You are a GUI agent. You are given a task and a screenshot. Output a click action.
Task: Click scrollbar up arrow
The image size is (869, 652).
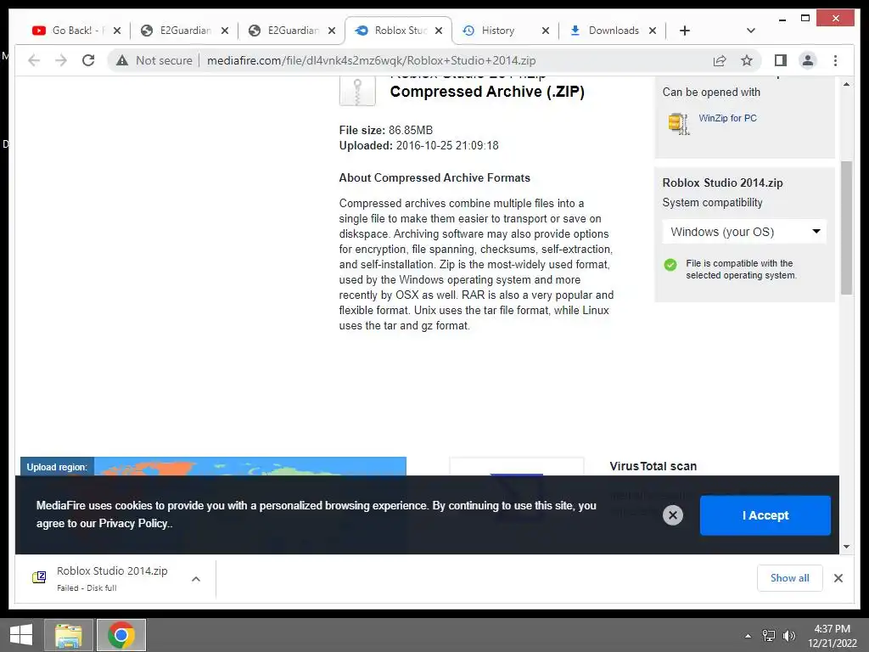[846, 84]
